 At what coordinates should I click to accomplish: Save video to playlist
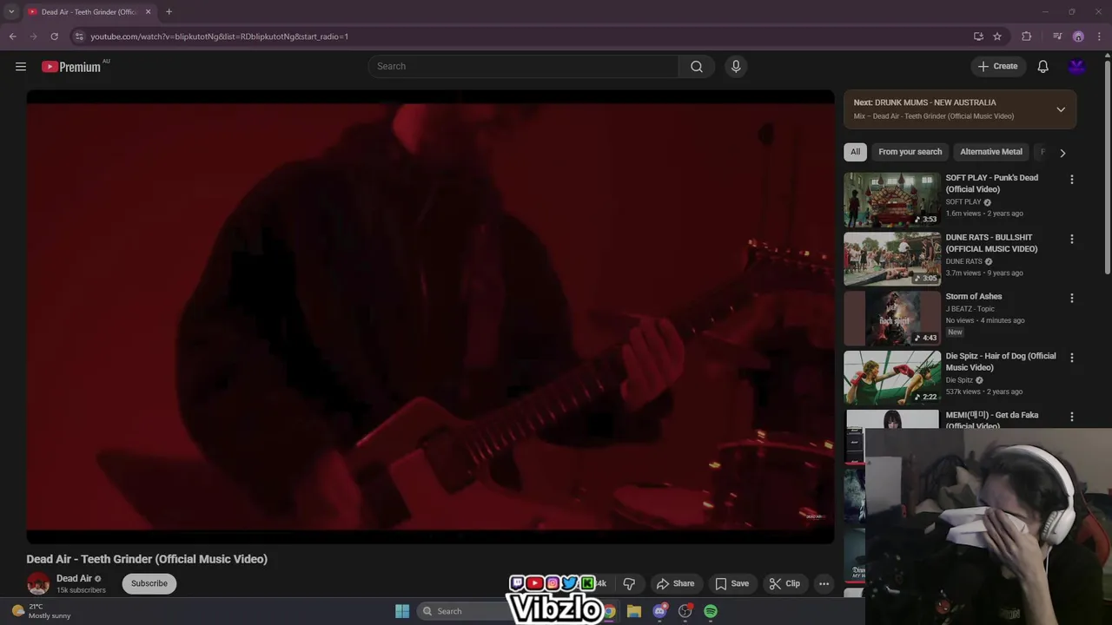(x=731, y=583)
